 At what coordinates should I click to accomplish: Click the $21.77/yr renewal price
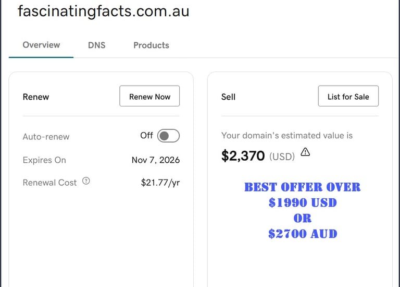tap(160, 183)
